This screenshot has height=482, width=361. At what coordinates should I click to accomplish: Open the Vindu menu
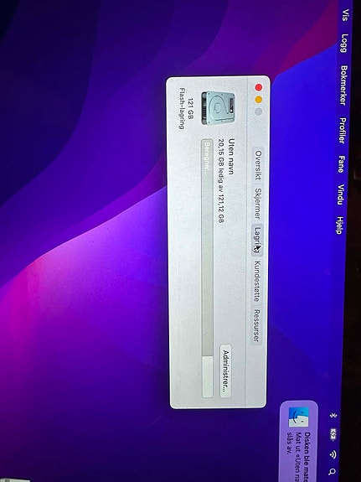tap(340, 194)
